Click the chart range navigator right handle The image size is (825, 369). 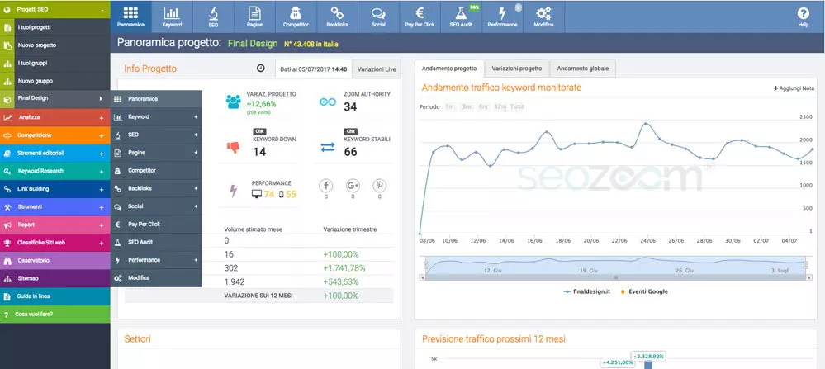[805, 265]
